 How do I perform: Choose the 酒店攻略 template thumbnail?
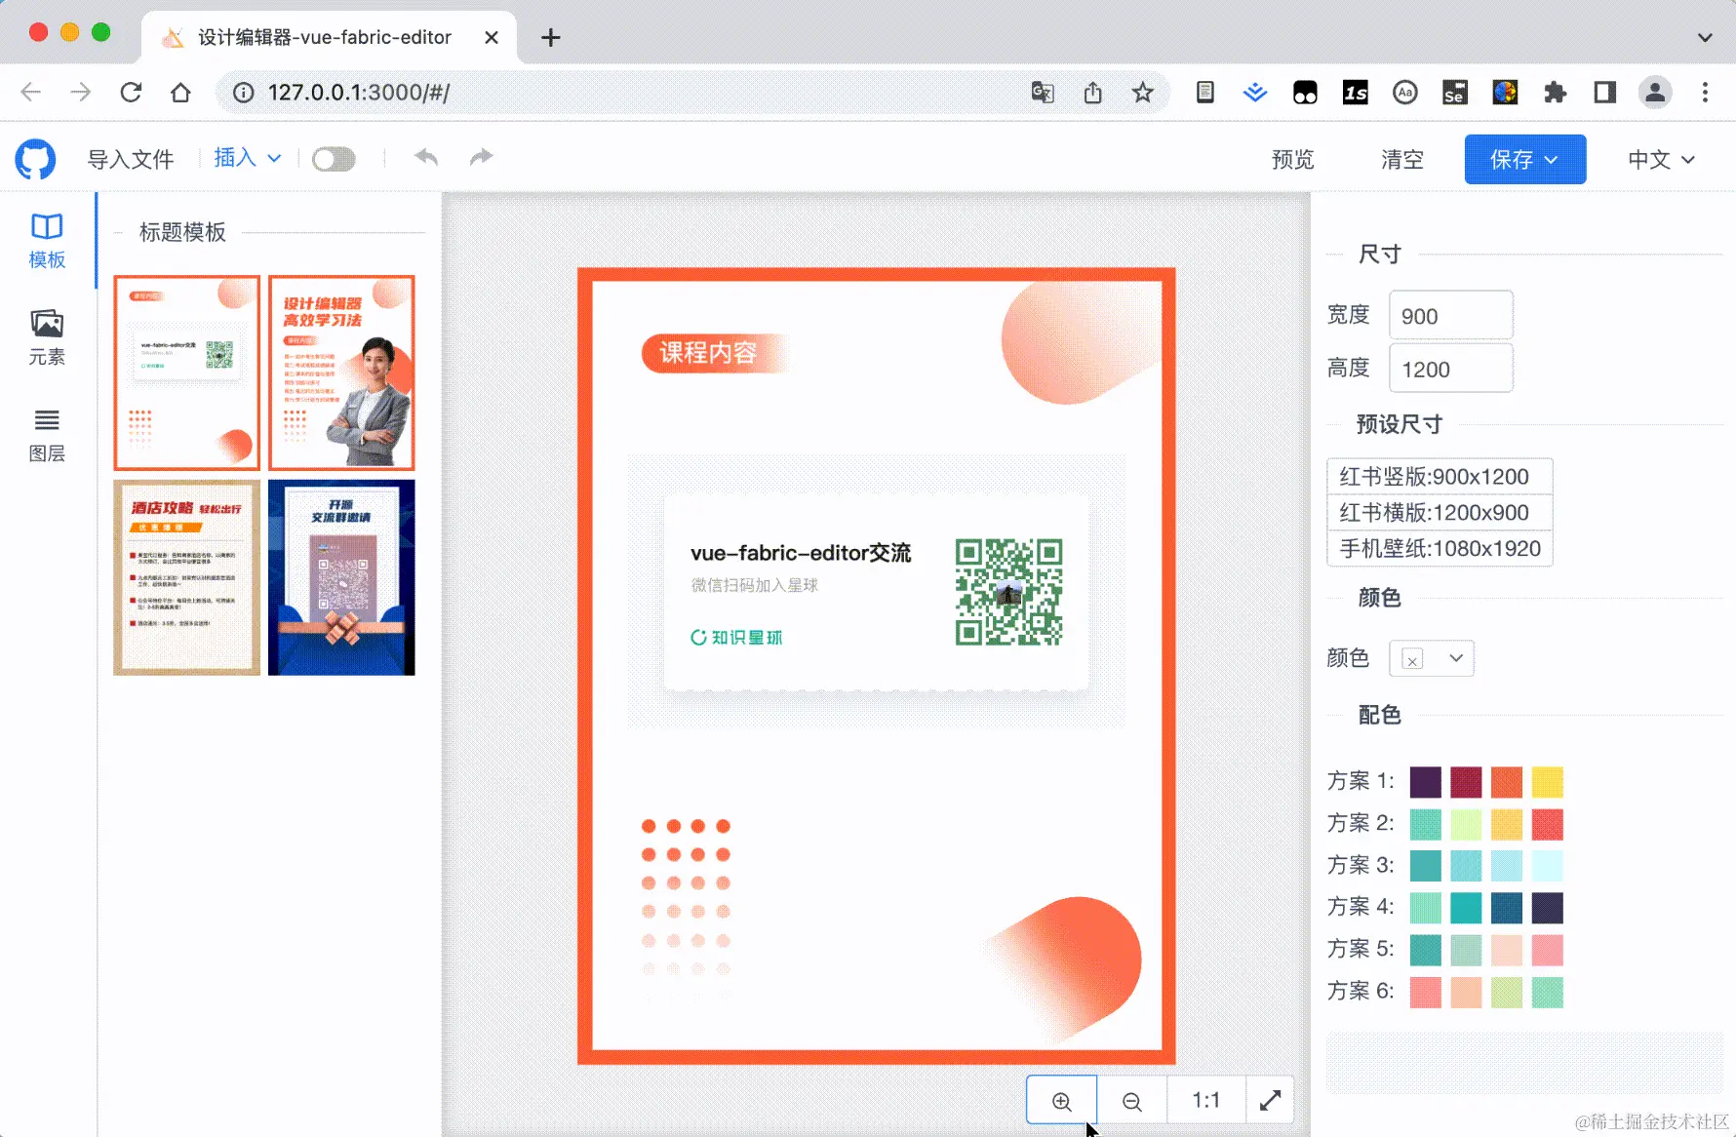coord(186,577)
